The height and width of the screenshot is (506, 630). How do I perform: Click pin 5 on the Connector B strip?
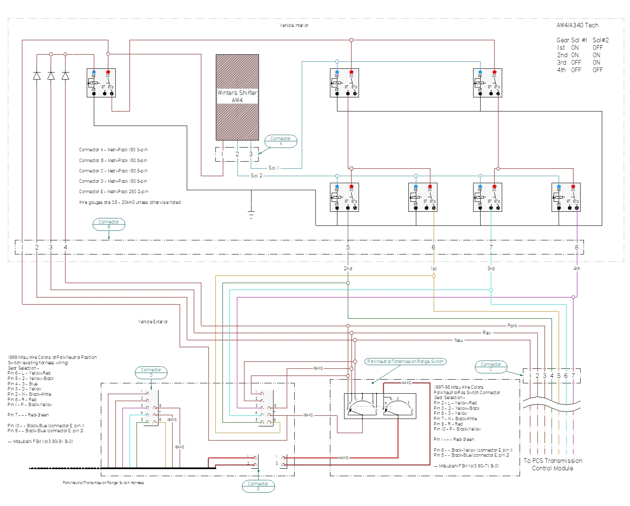[348, 247]
